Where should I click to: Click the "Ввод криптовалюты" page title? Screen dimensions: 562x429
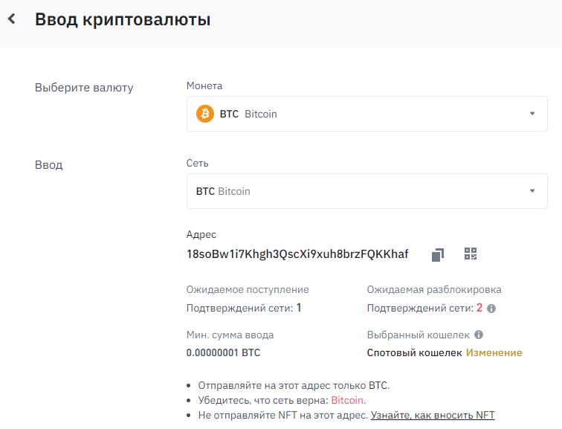tap(123, 20)
